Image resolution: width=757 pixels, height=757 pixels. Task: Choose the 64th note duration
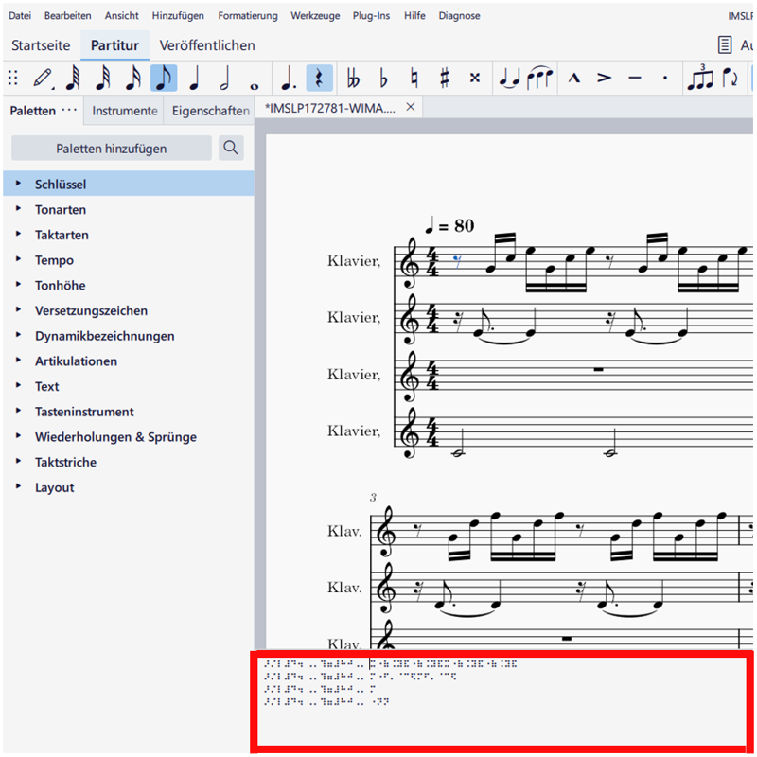click(74, 78)
